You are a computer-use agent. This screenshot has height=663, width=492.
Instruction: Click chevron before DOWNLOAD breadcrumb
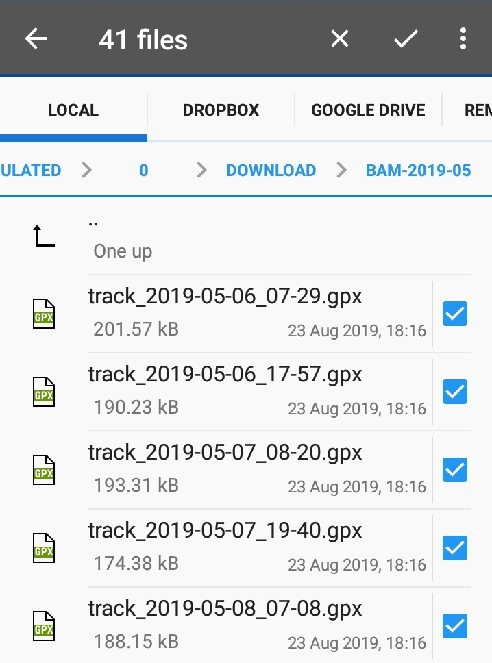click(x=201, y=170)
